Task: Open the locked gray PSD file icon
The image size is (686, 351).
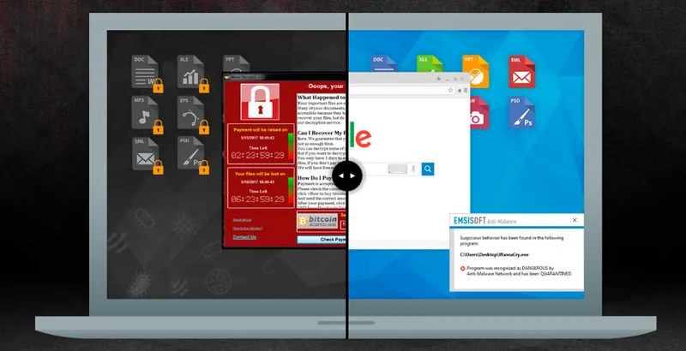Action: pos(191,155)
